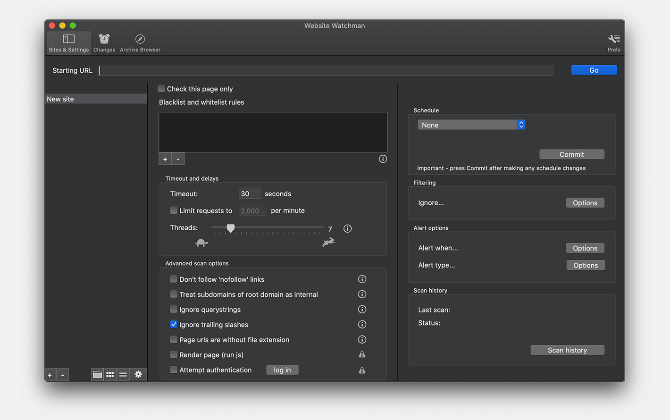Viewport: 670px width, 420px height.
Task: Open Alert when Options
Action: 585,248
